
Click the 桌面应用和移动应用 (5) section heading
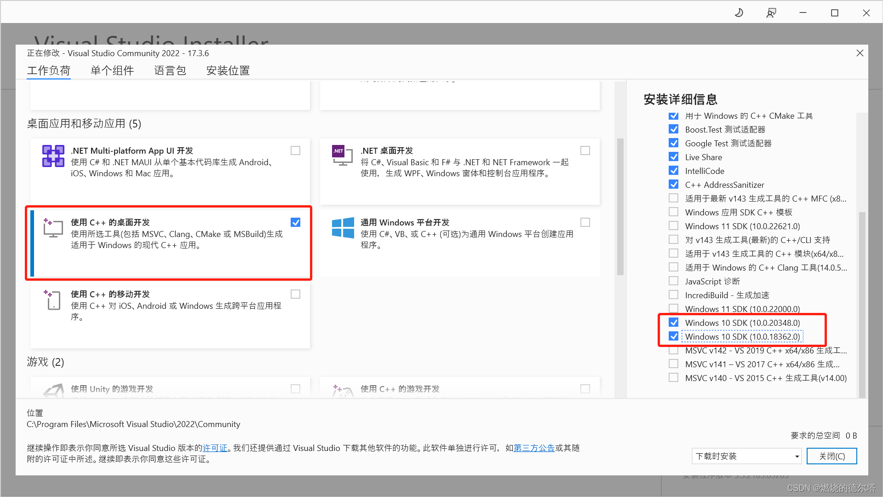(x=84, y=124)
